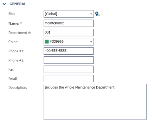This screenshot has height=123, width=152.
Task: Click the Site: label
Action: coord(12,14)
